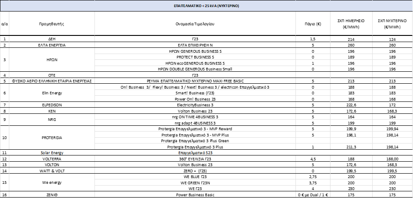413x198 pixels.
Task: Click the 'Ονομασία Τιμολογίου' column header
Action: point(195,23)
